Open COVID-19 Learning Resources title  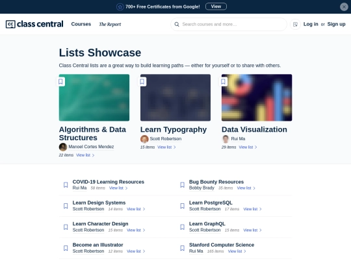[x=109, y=182]
